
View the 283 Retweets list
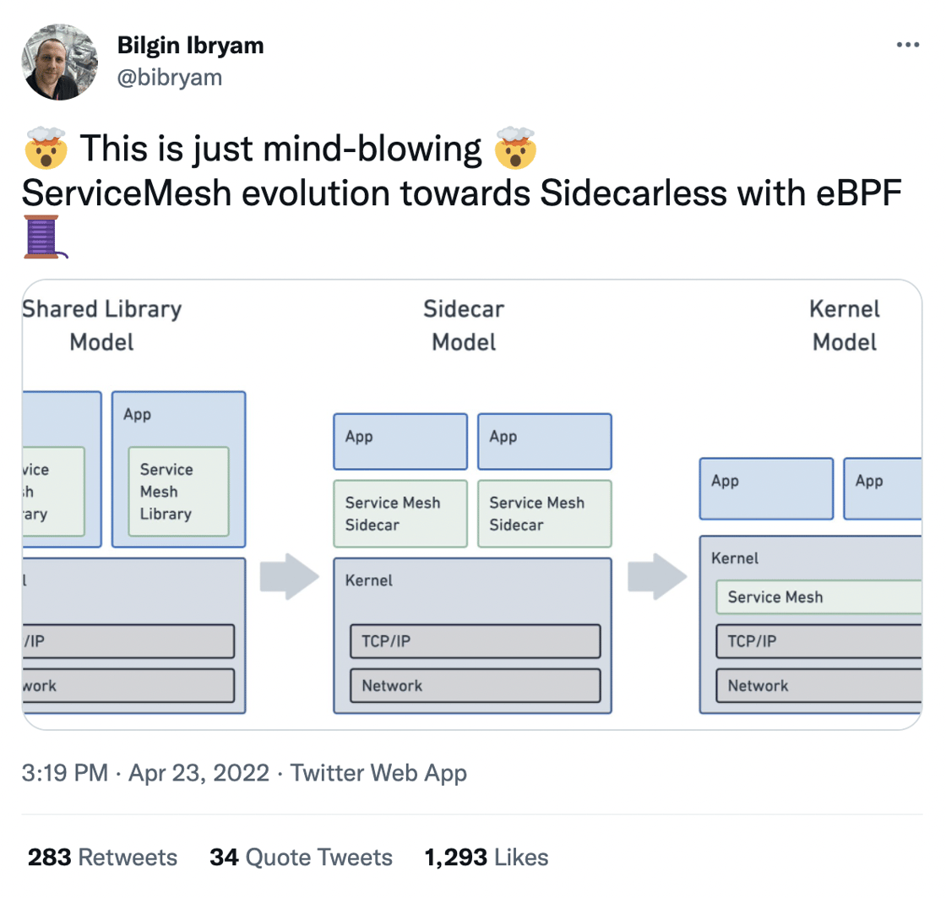point(102,857)
